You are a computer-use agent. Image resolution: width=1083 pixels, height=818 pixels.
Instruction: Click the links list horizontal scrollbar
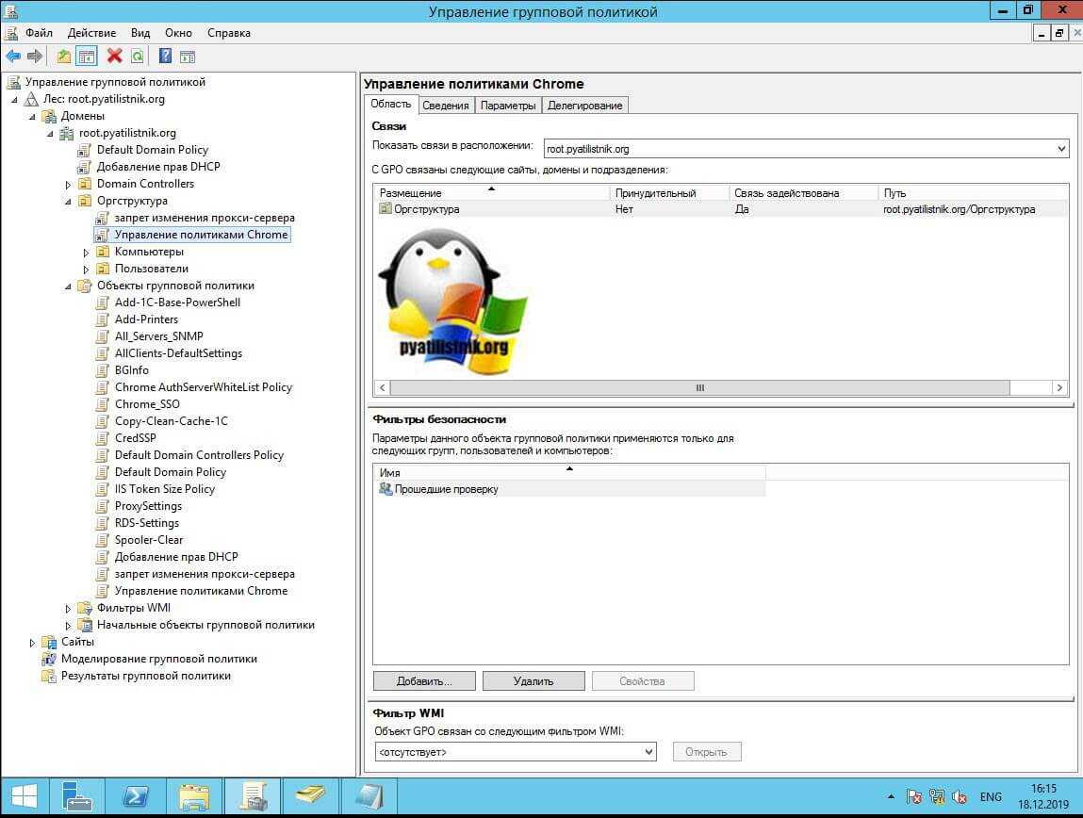coord(699,387)
